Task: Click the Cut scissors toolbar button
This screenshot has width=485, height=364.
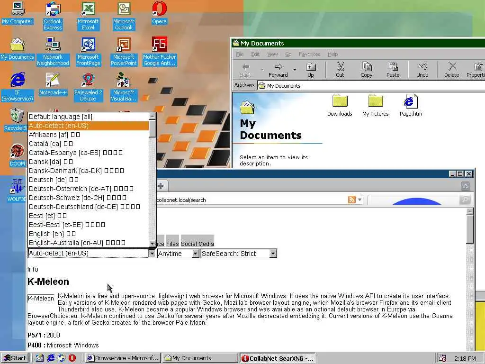Action: tap(340, 70)
